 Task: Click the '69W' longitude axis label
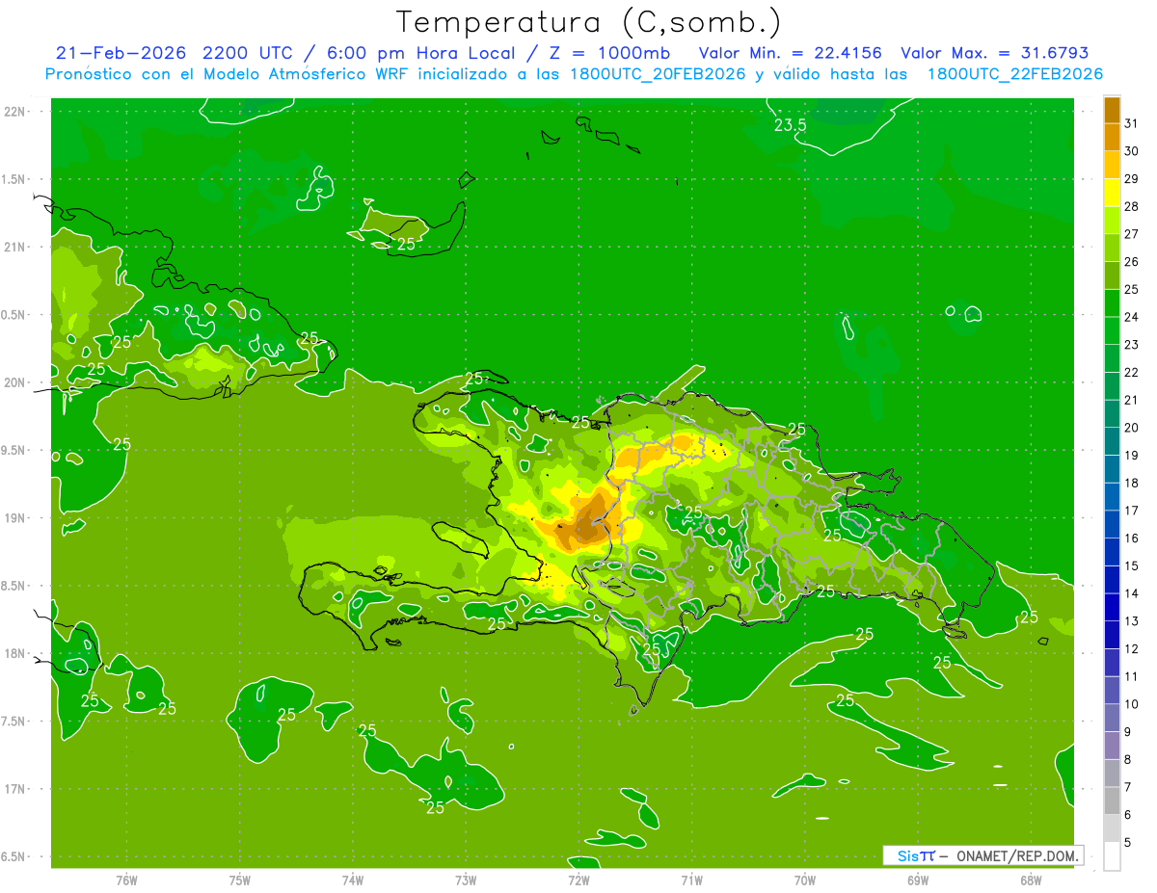pos(917,880)
